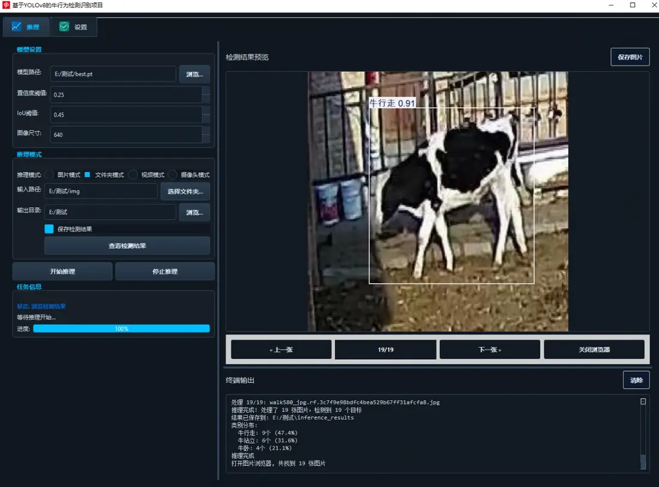
Task: Maximize the application window
Action: point(633,5)
